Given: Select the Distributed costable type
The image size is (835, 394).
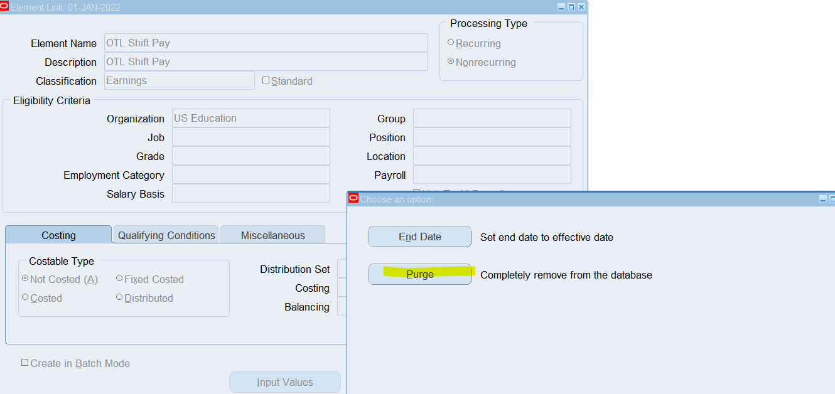Looking at the screenshot, I should pyautogui.click(x=119, y=297).
